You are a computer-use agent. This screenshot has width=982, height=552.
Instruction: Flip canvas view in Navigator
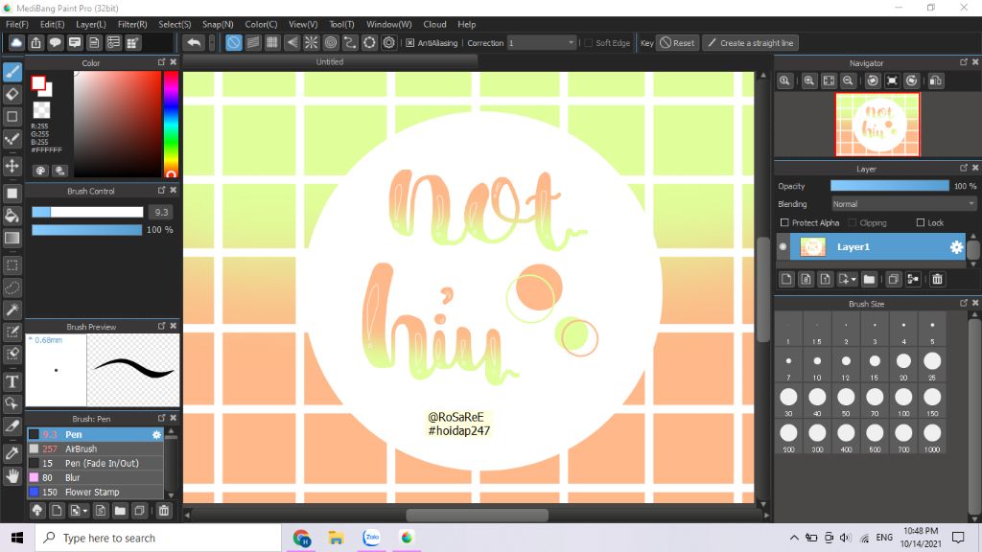click(936, 80)
